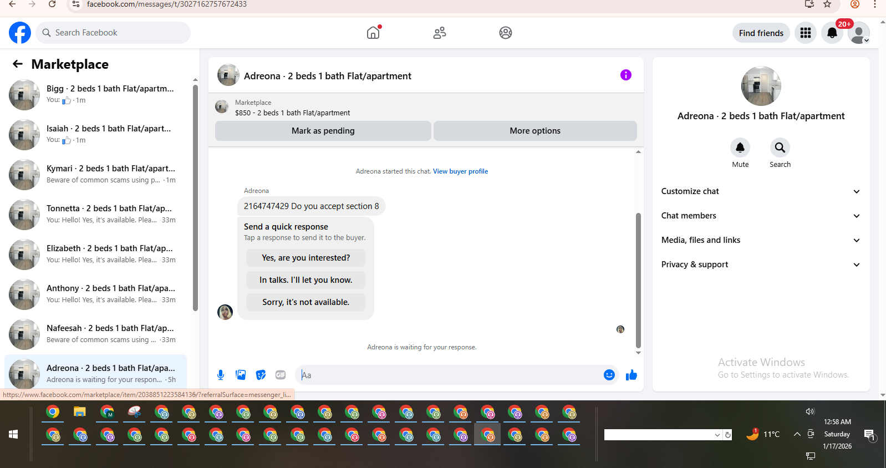
Task: Open the taskbar address dropdown arrow
Action: (x=717, y=435)
